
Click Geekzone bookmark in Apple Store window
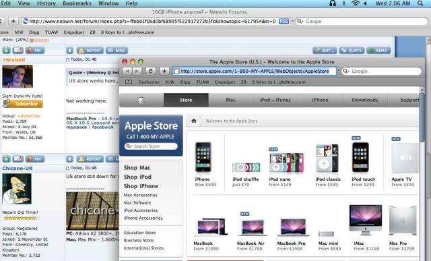[x=149, y=82]
